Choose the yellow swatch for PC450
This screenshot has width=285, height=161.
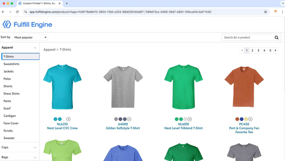click(246, 119)
